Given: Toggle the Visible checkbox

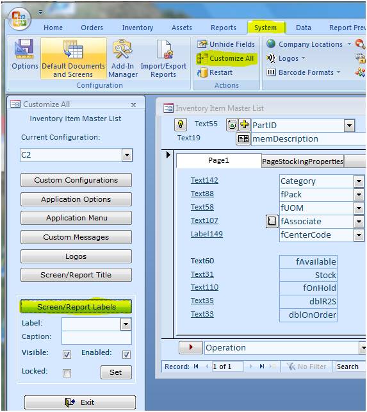Looking at the screenshot, I should (x=67, y=354).
